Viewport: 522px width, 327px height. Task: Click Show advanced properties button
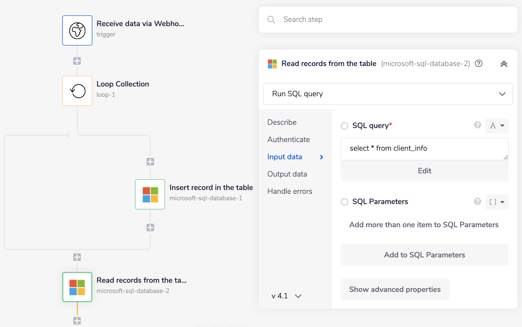(x=395, y=289)
